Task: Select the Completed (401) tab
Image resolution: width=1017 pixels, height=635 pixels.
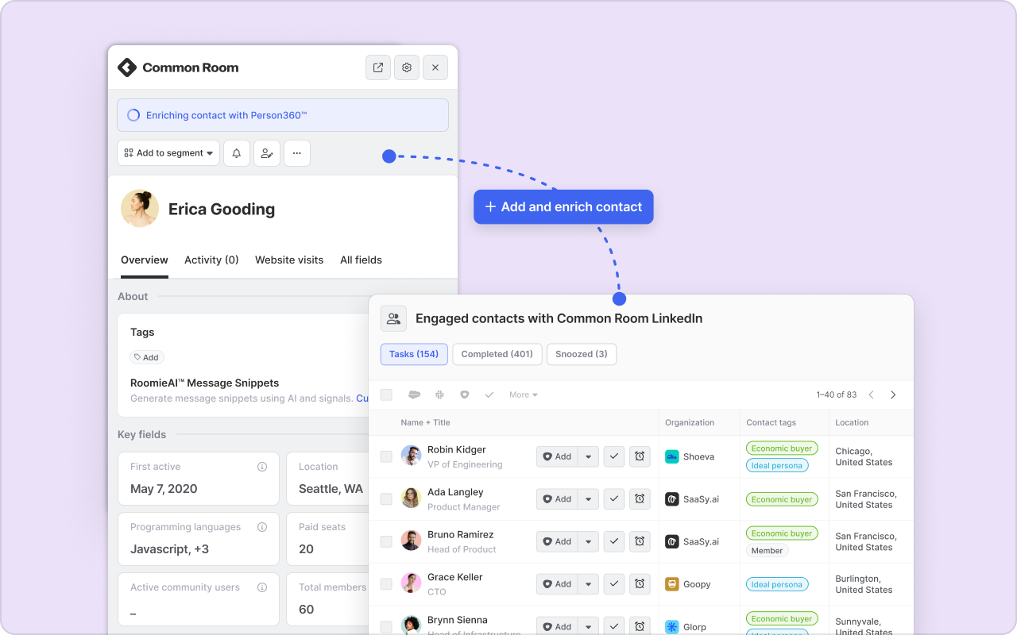Action: pos(497,354)
